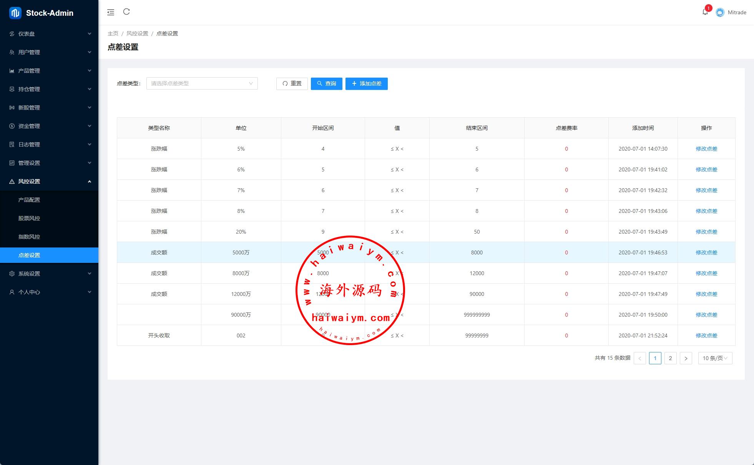Click the 添加点差 button
The image size is (754, 465).
tap(366, 83)
